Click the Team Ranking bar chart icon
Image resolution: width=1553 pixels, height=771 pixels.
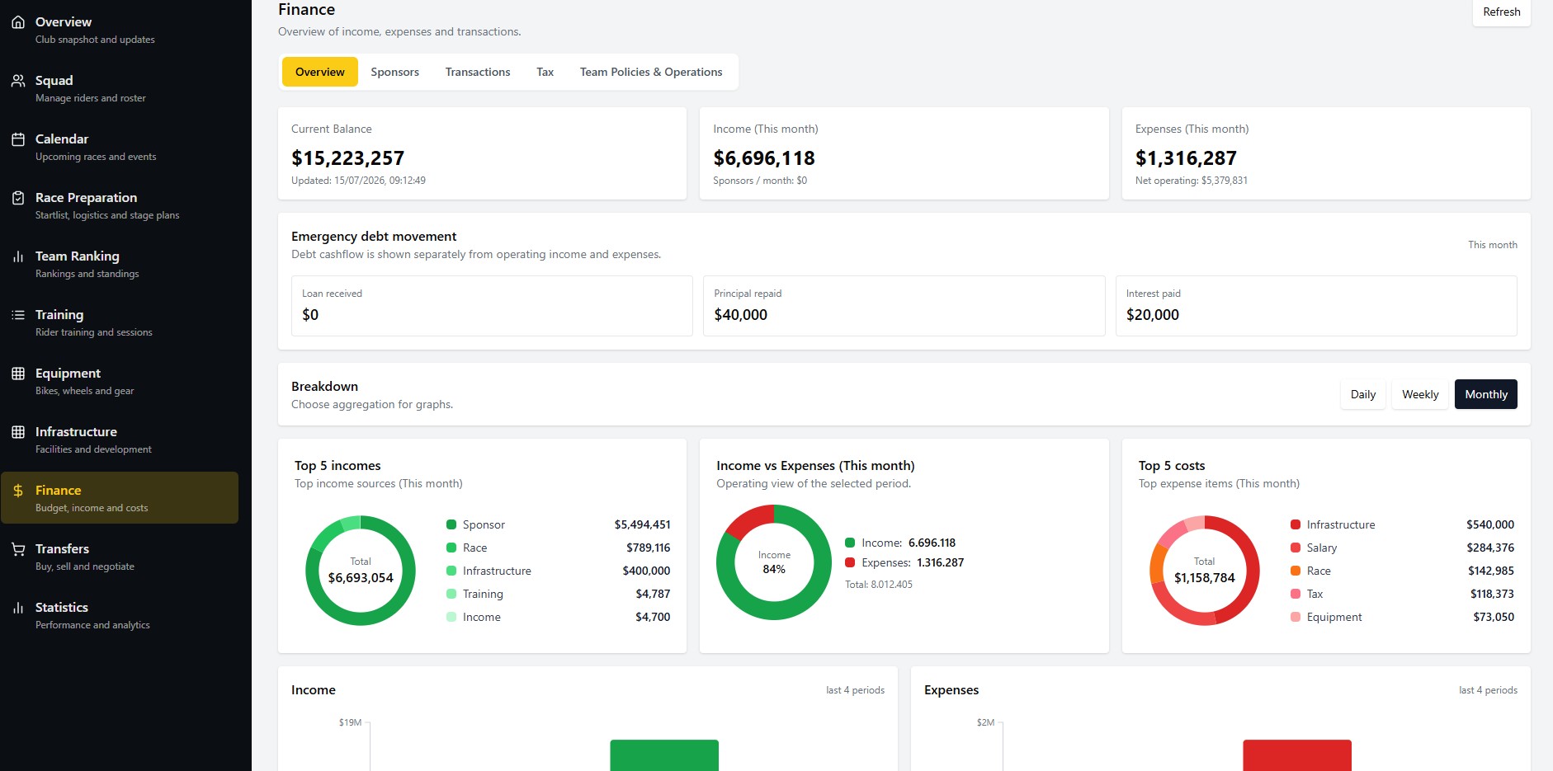click(x=18, y=256)
